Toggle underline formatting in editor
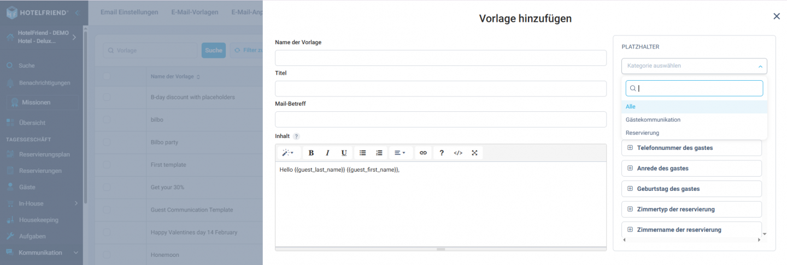787x265 pixels. (x=344, y=153)
